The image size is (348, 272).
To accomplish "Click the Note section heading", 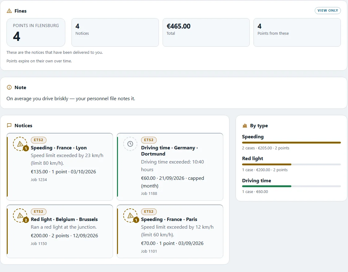I will 20,88.
